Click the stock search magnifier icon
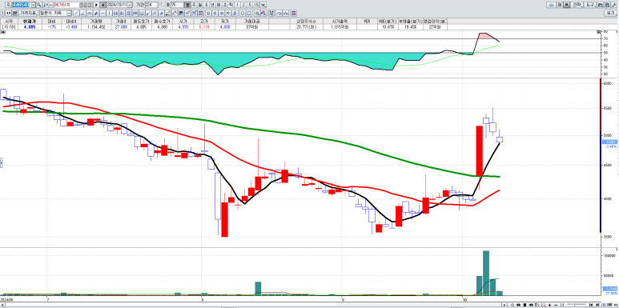This screenshot has height=308, width=619. 39,5
